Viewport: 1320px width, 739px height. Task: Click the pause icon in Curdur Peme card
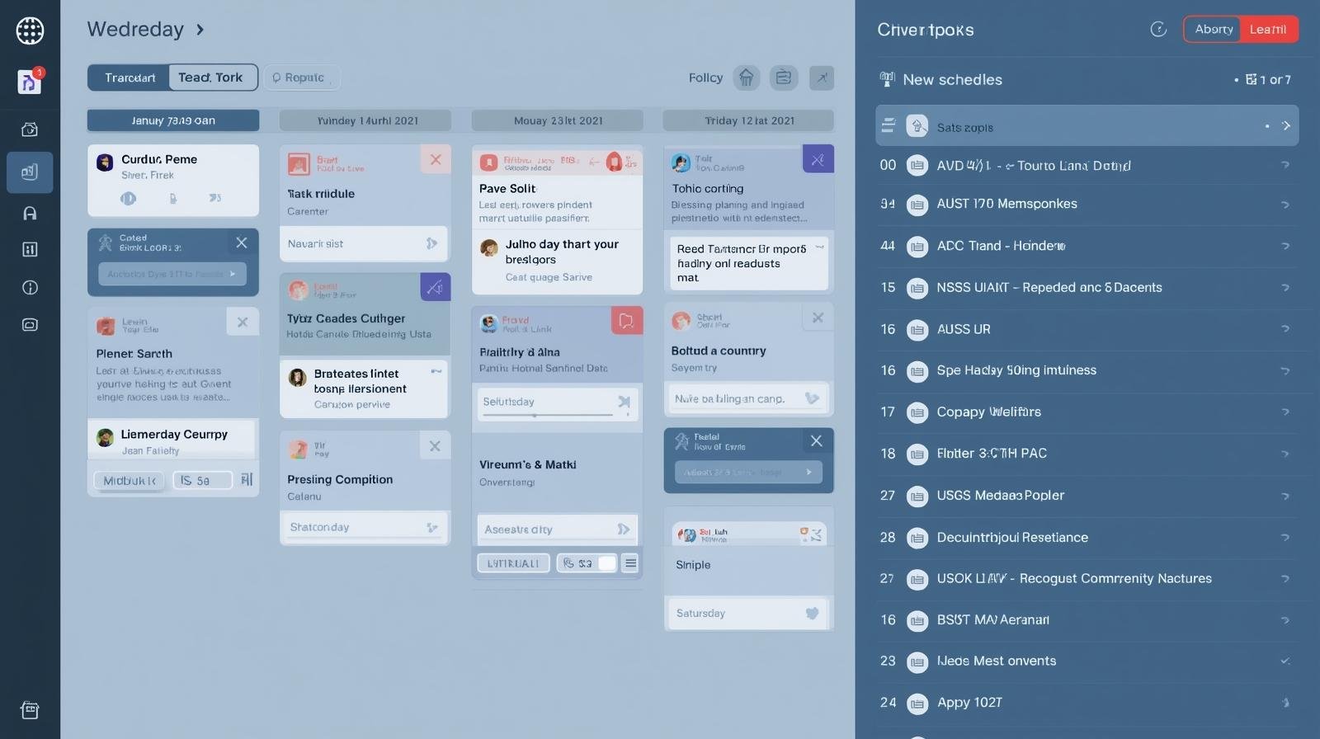pos(128,198)
